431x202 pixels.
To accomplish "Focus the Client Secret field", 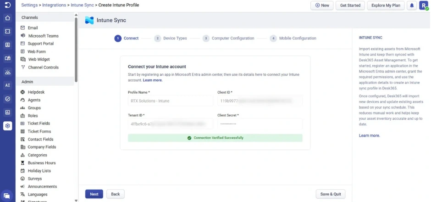I will pos(260,124).
